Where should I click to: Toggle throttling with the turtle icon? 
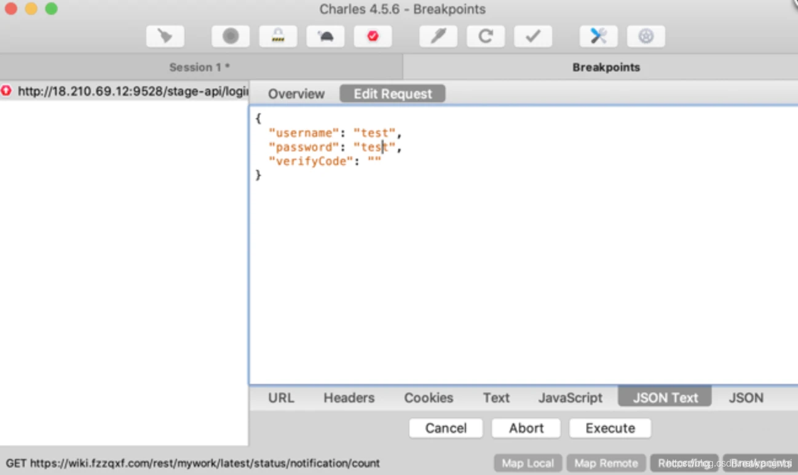click(325, 36)
